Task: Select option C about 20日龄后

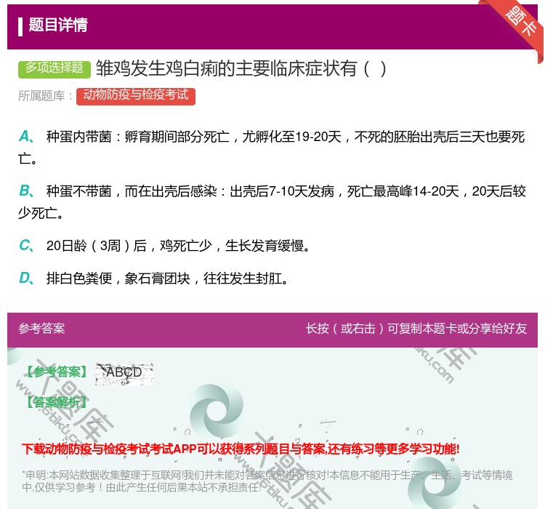Action: click(164, 246)
